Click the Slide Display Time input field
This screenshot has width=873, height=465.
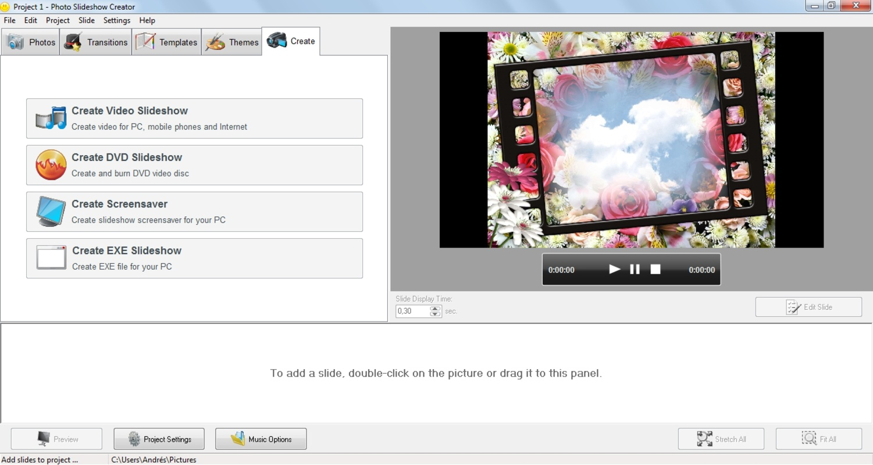tap(413, 311)
